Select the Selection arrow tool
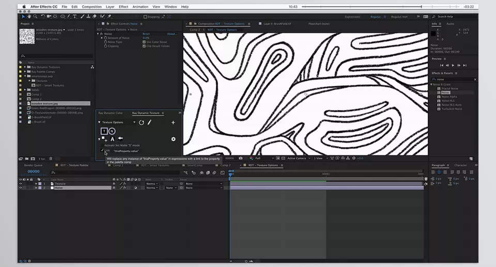Image resolution: width=496 pixels, height=267 pixels. coord(23,17)
